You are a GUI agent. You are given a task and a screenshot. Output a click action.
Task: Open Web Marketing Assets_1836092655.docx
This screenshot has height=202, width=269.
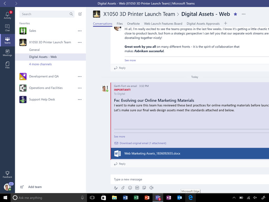coord(152,153)
